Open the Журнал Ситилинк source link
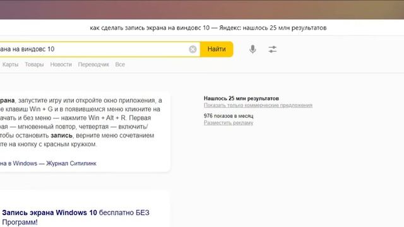Image resolution: width=404 pixels, height=227 pixels. (x=48, y=163)
